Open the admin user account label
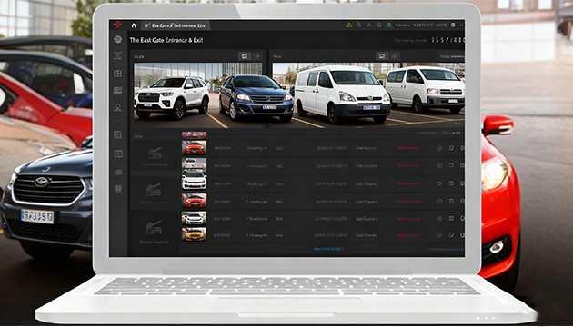The width and height of the screenshot is (573, 327). 402,25
